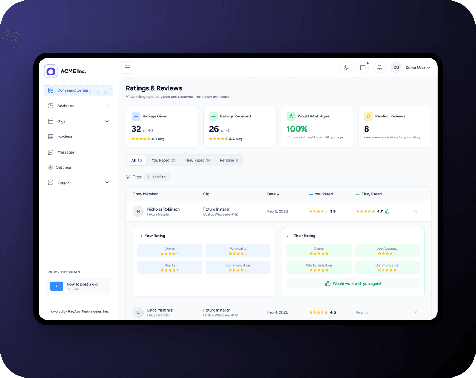This screenshot has width=476, height=378.
Task: Click the Add filter button
Action: point(156,177)
